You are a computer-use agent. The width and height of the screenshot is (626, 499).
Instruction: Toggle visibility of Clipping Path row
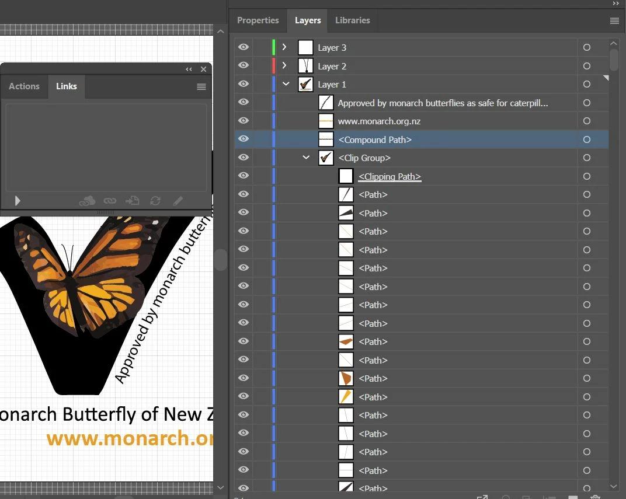244,176
